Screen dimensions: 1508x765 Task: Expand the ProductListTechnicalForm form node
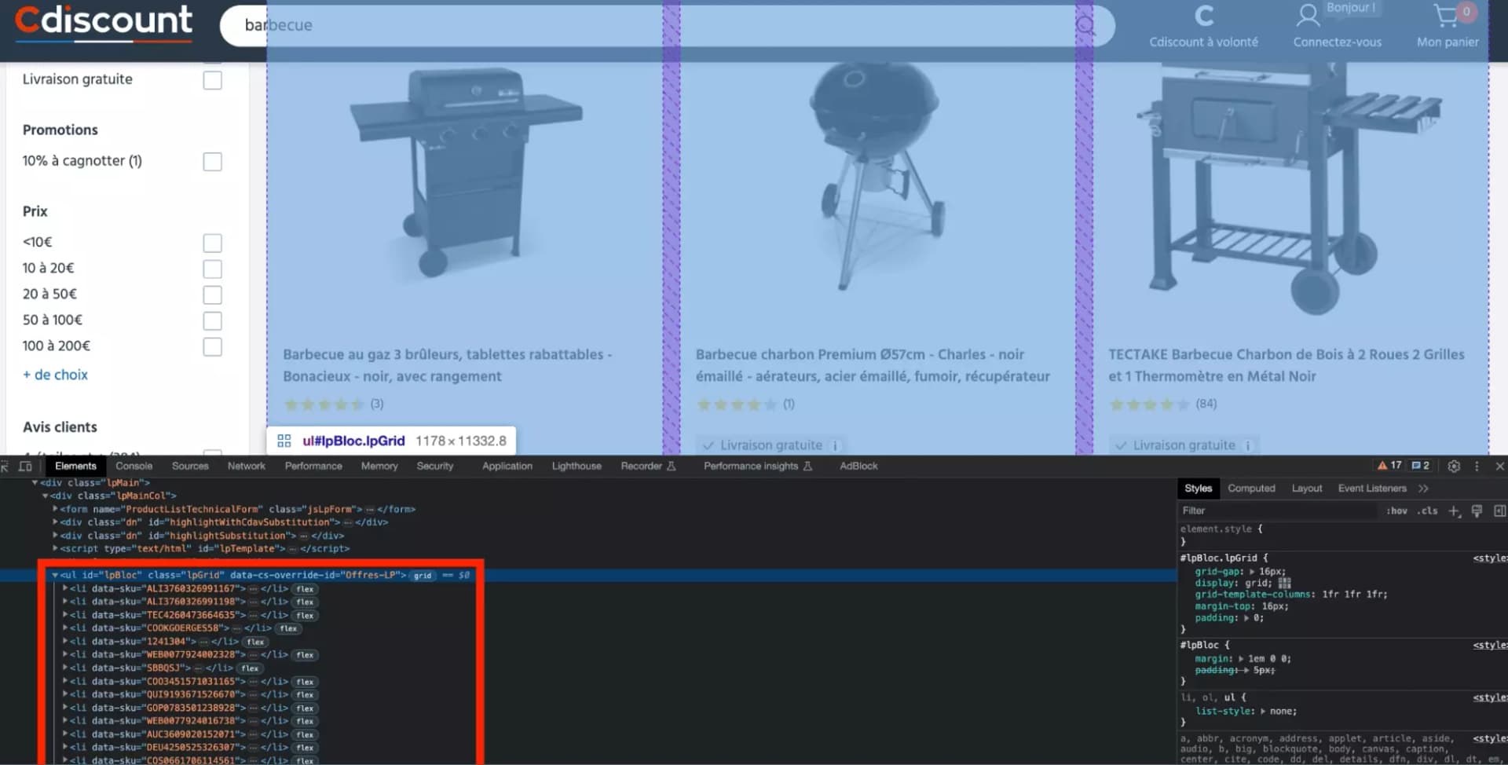tap(55, 509)
